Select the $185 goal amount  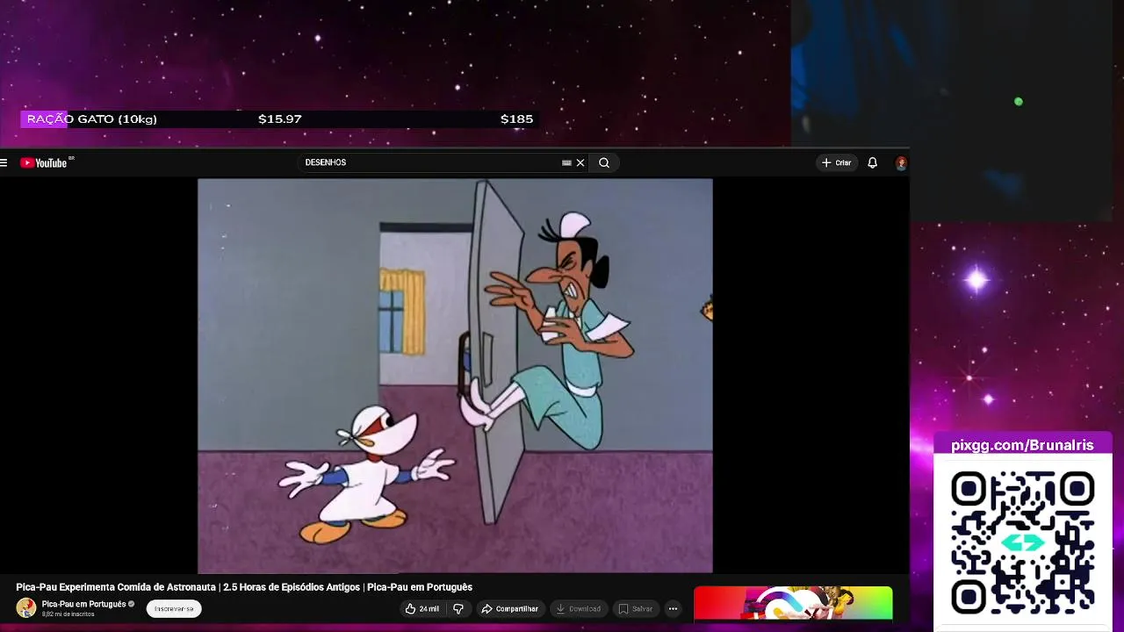point(516,118)
